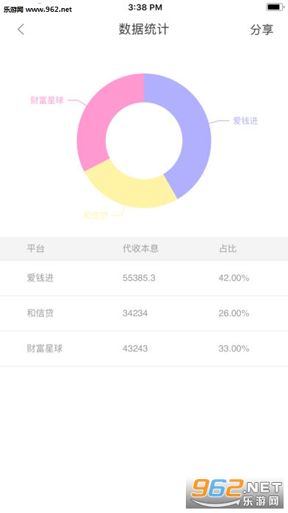
Task: Tap the 3:38 PM status bar clock
Action: click(x=145, y=7)
